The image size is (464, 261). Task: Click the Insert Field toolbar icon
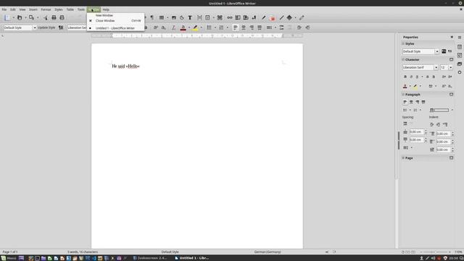click(208, 17)
